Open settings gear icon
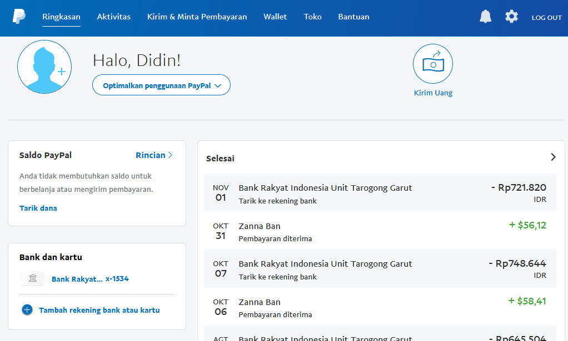Screen dimensions: 568x341 pos(511,17)
